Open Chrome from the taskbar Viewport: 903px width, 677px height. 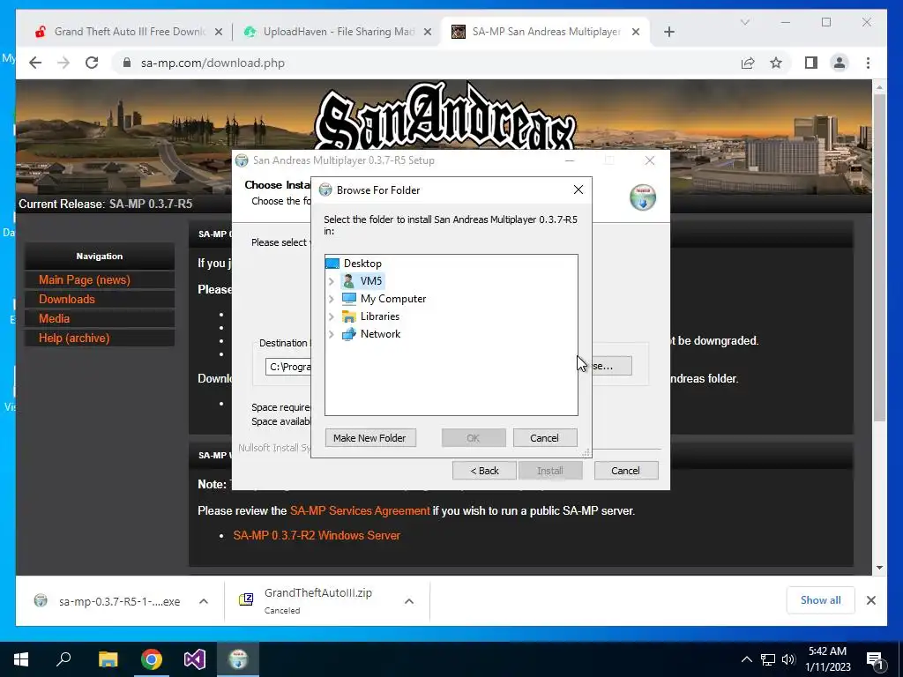[x=152, y=659]
